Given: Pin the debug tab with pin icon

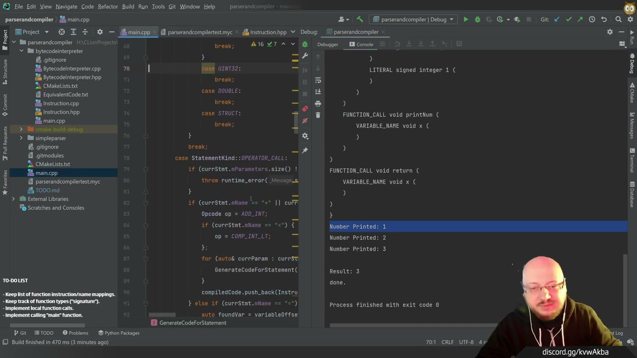Looking at the screenshot, I should [x=305, y=150].
